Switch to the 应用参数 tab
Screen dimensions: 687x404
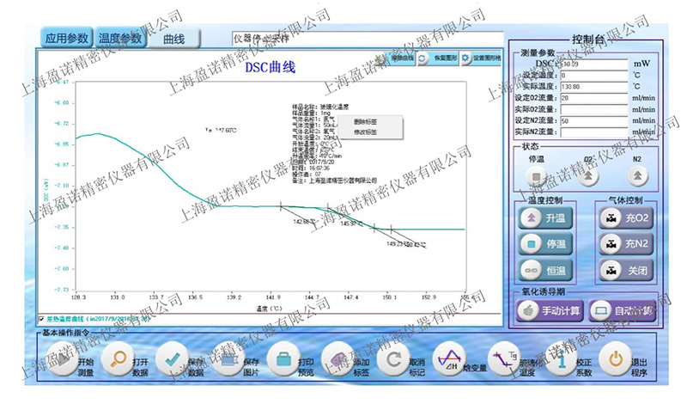67,39
